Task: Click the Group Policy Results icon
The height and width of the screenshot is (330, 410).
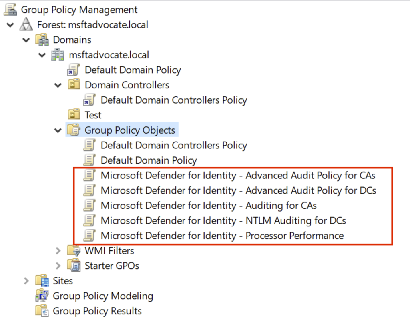Action: click(x=42, y=311)
